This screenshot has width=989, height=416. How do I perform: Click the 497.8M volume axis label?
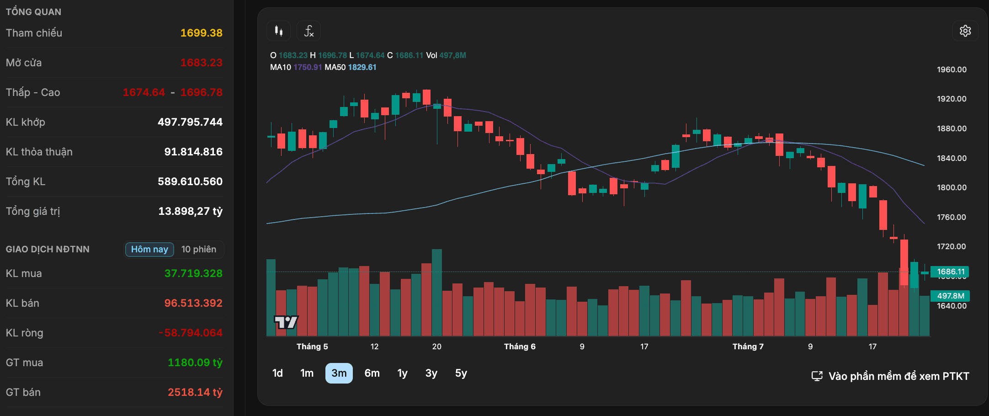click(950, 296)
